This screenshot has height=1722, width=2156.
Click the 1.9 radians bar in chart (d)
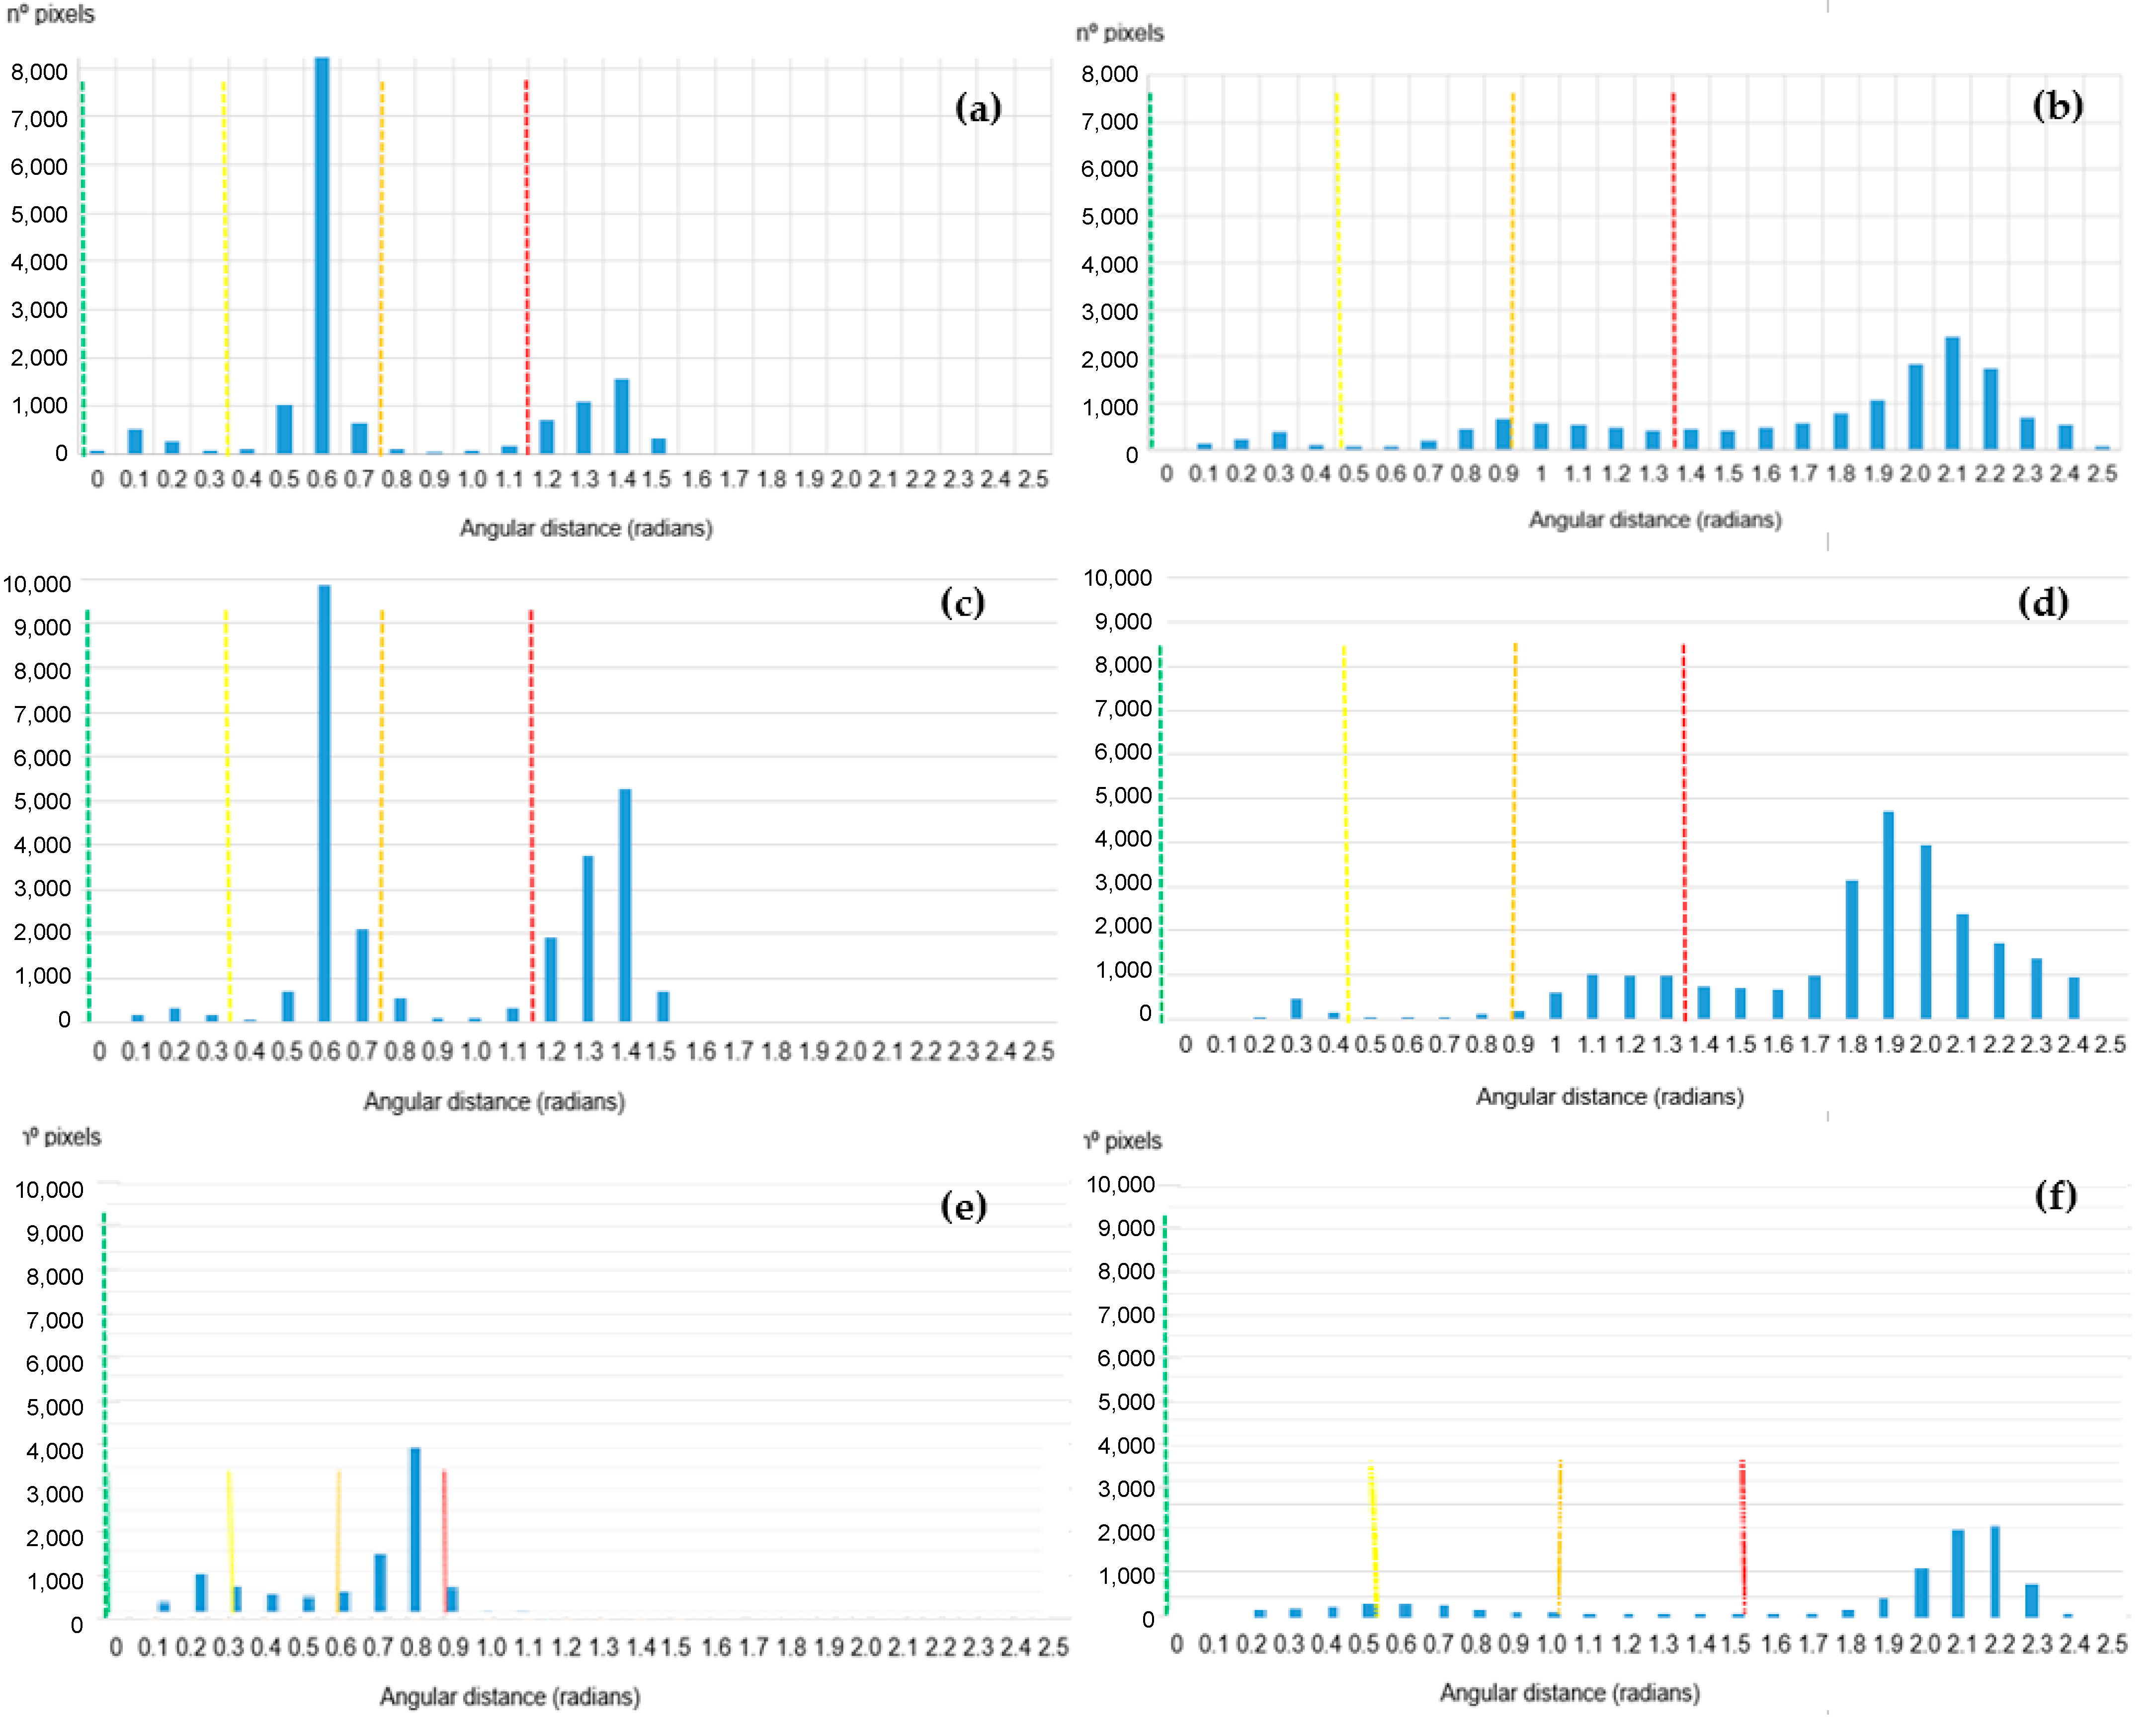(x=1888, y=915)
